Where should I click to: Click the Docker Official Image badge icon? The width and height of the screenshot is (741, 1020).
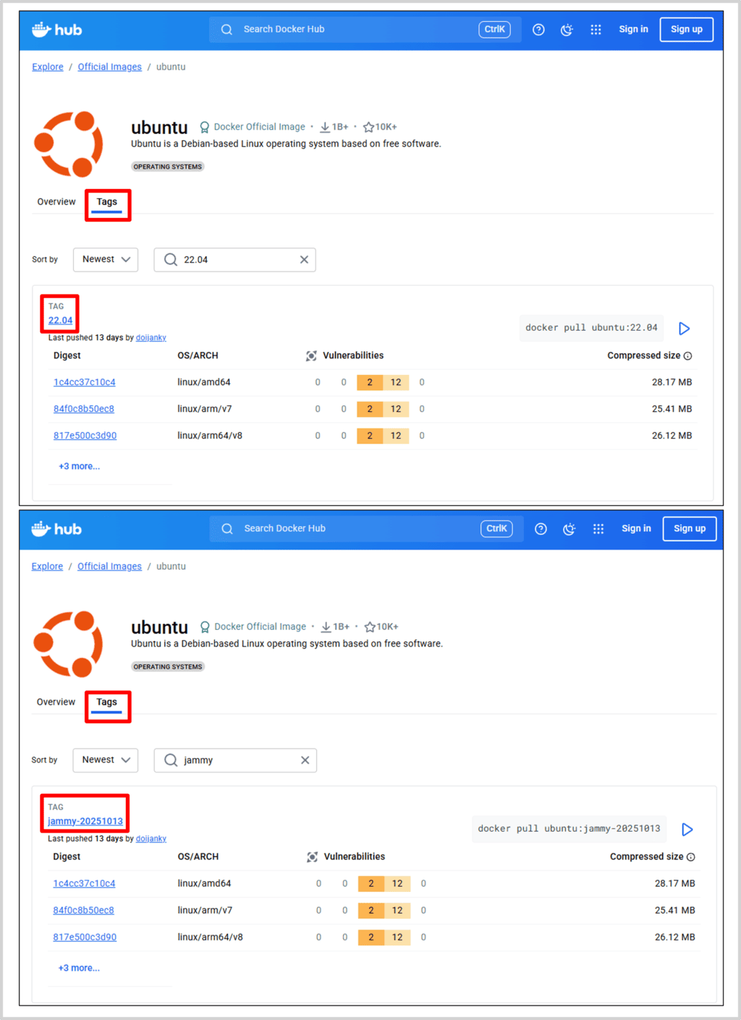[x=205, y=126]
